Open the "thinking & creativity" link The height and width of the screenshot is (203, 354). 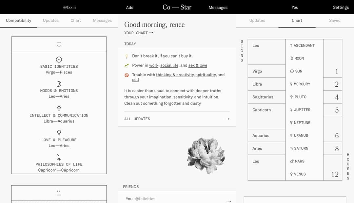[x=175, y=75]
